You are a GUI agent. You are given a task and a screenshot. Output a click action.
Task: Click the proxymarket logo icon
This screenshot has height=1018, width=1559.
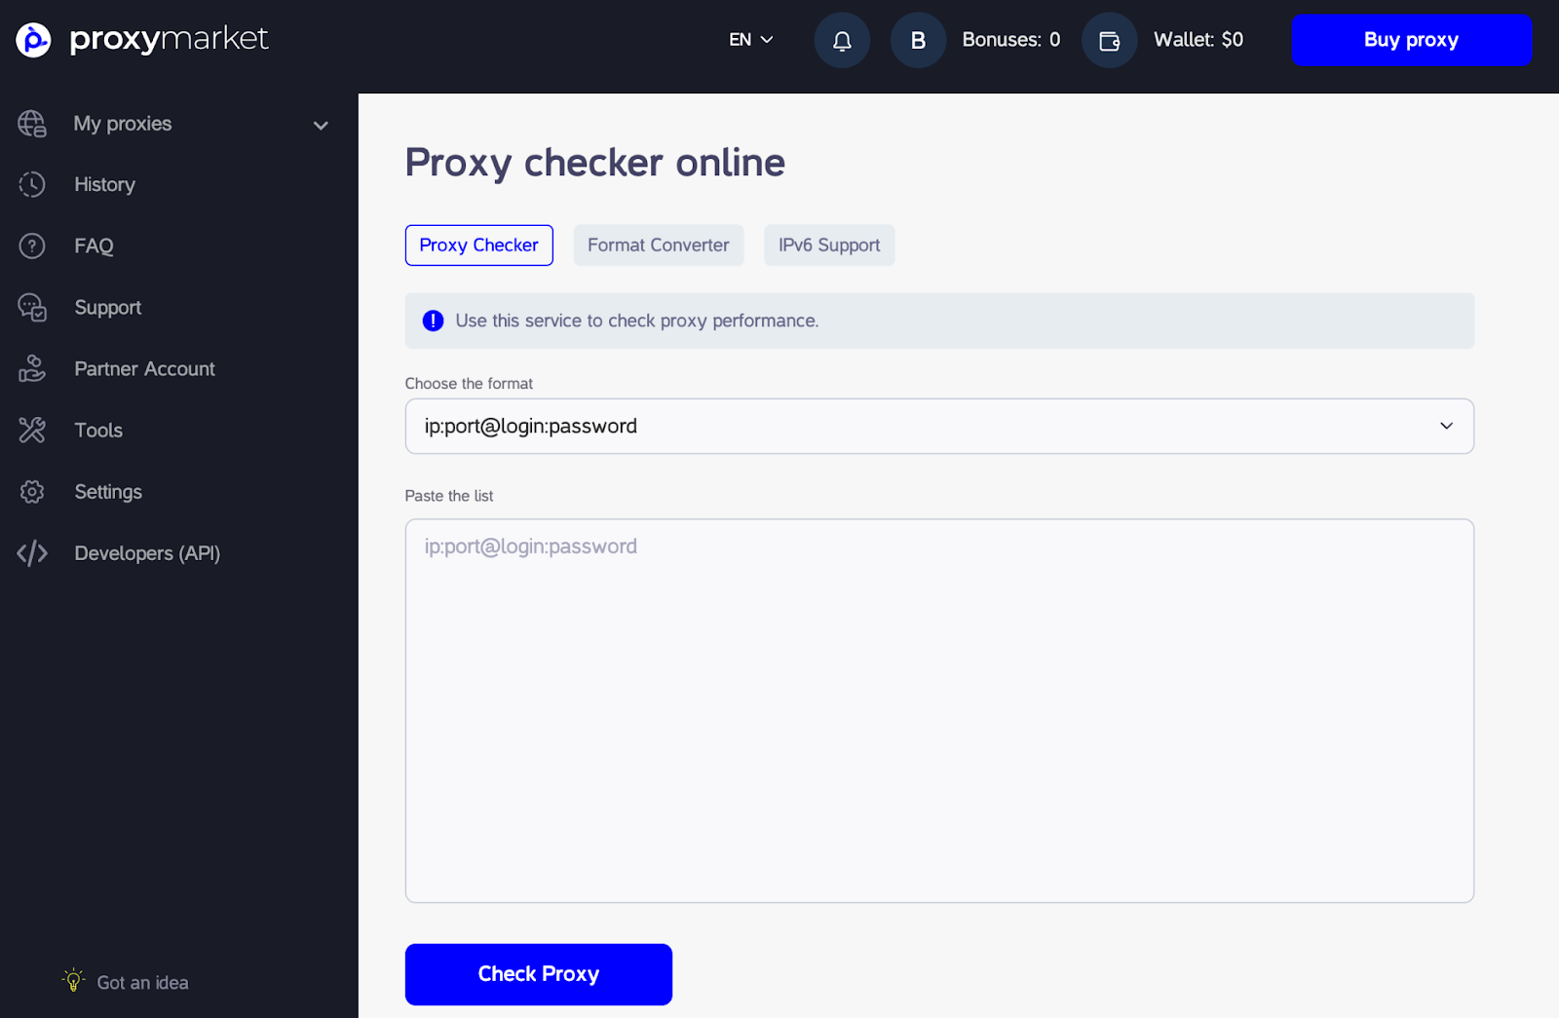(33, 40)
